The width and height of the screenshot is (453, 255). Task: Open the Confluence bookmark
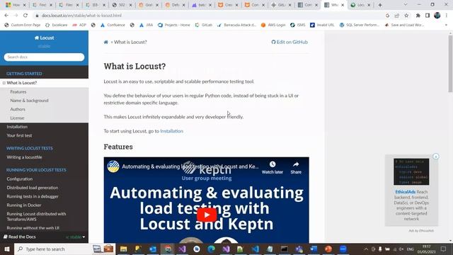pyautogui.click(x=113, y=25)
